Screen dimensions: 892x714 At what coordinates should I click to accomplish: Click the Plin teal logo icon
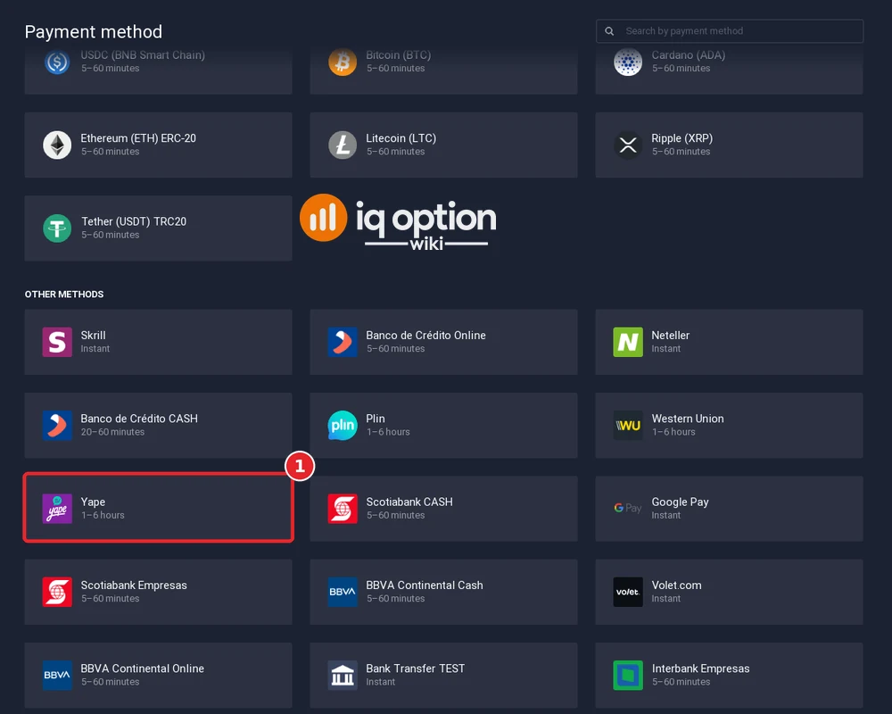click(x=343, y=426)
